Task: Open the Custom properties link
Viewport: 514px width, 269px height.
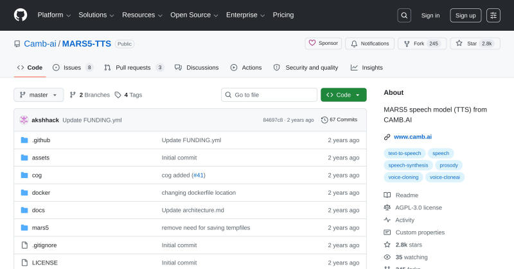Action: tap(420, 232)
